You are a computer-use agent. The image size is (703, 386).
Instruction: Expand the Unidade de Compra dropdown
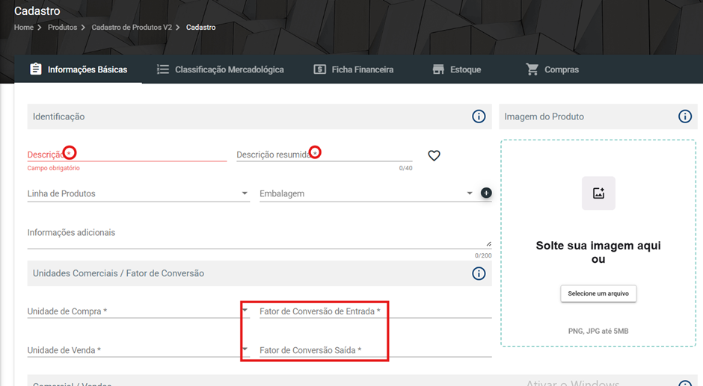click(245, 310)
